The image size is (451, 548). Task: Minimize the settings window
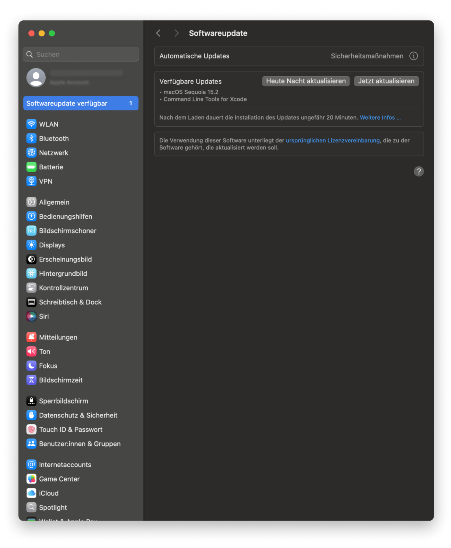click(41, 33)
